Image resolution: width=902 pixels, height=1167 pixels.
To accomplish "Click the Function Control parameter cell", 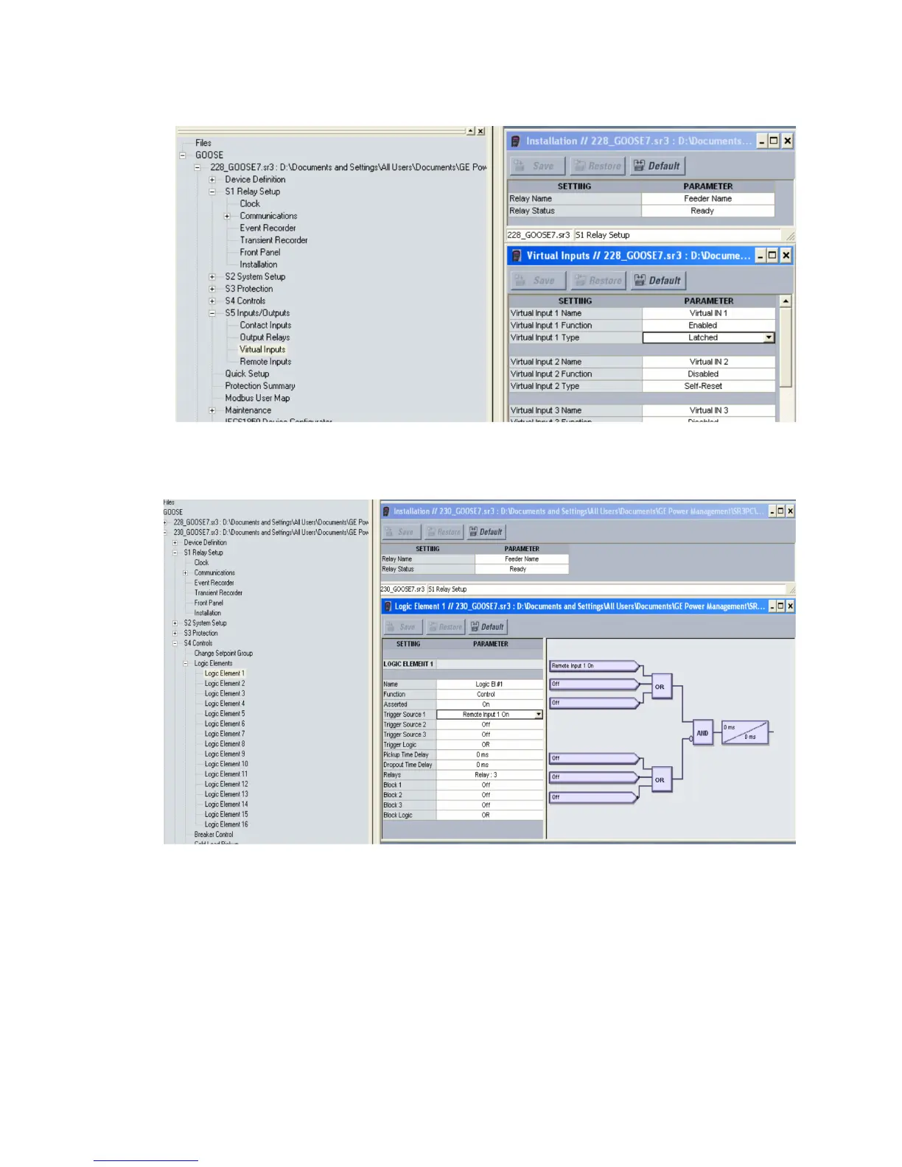I will coord(489,695).
